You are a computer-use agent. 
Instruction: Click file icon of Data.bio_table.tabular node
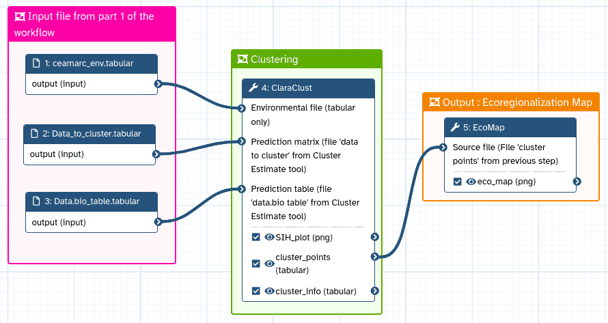(36, 201)
